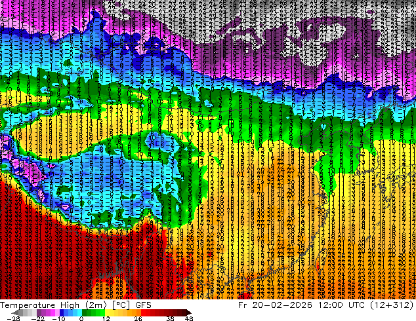The width and height of the screenshot is (416, 321).
Task: Click the dark brown right arrow end of colorbar
Action: click(x=188, y=312)
